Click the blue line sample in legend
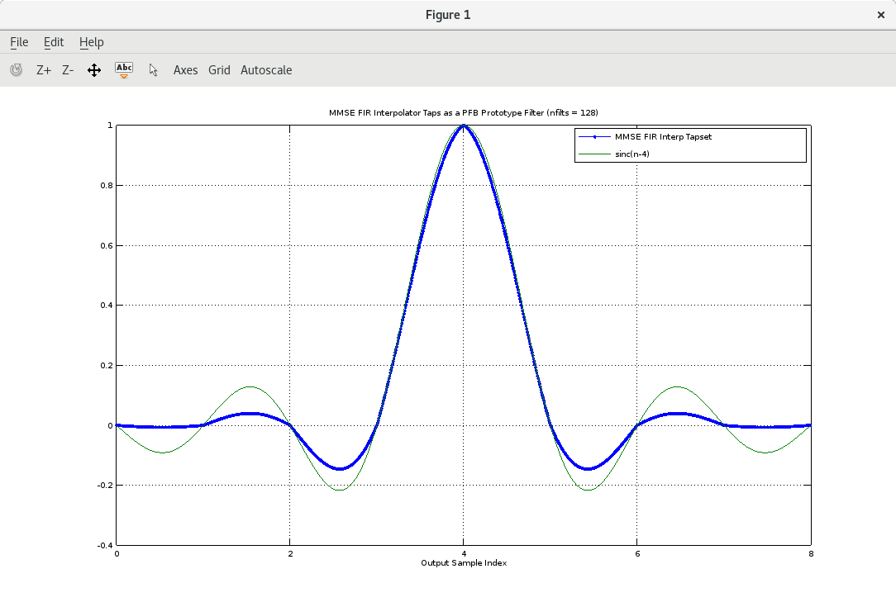Screen dimensions: 896x602 point(594,137)
